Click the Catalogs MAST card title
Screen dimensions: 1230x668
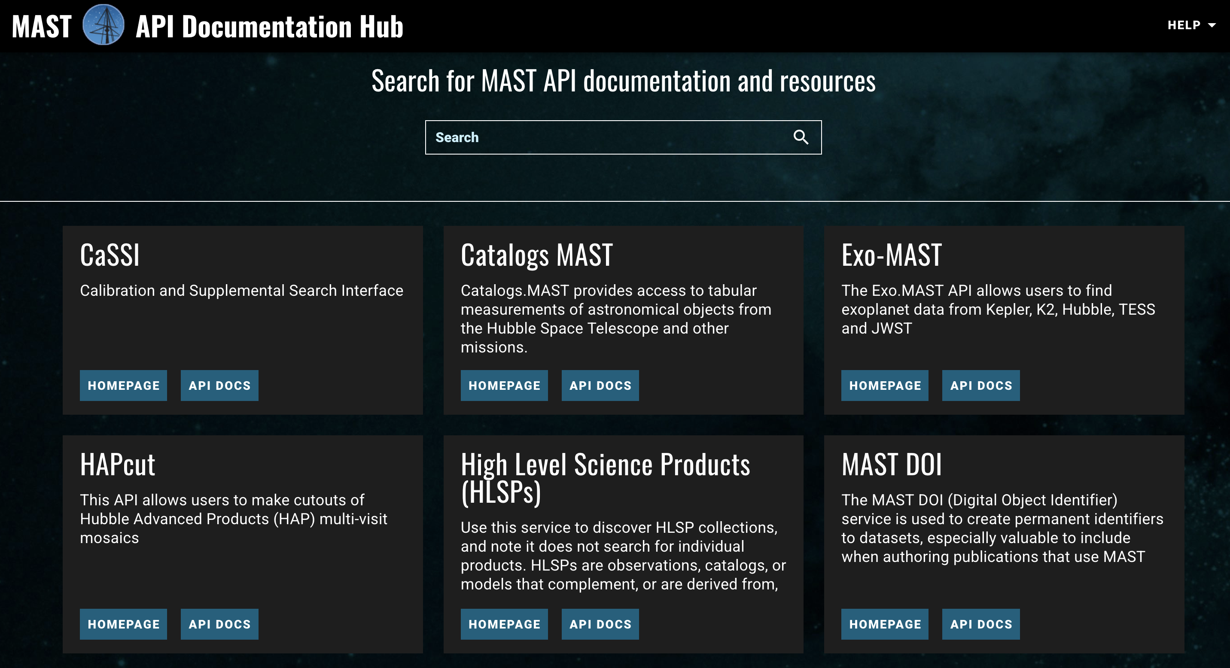coord(537,255)
